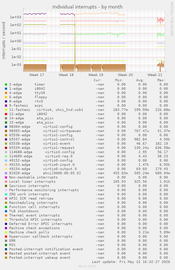Image resolution: width=175 pixels, height=270 pixels.
Task: Click the orange swatch for virtio0-input.0
Action: tap(6, 165)
